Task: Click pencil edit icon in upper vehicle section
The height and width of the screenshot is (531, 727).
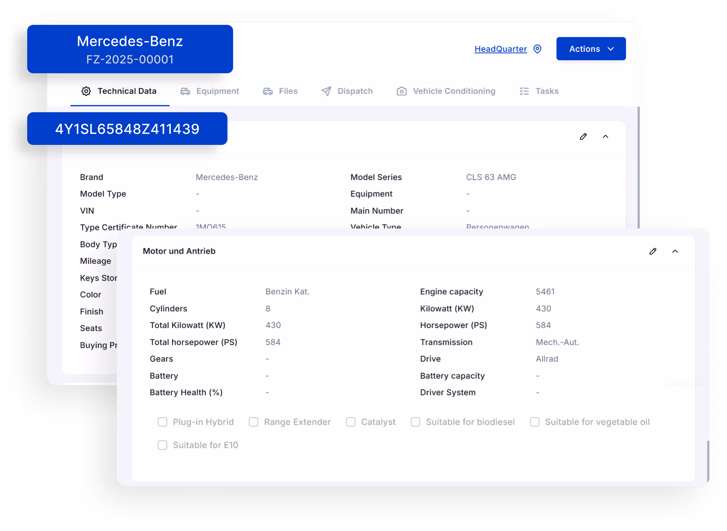Action: pyautogui.click(x=583, y=137)
